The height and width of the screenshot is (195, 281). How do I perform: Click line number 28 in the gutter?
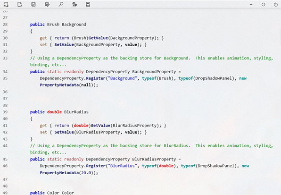(x=5, y=25)
